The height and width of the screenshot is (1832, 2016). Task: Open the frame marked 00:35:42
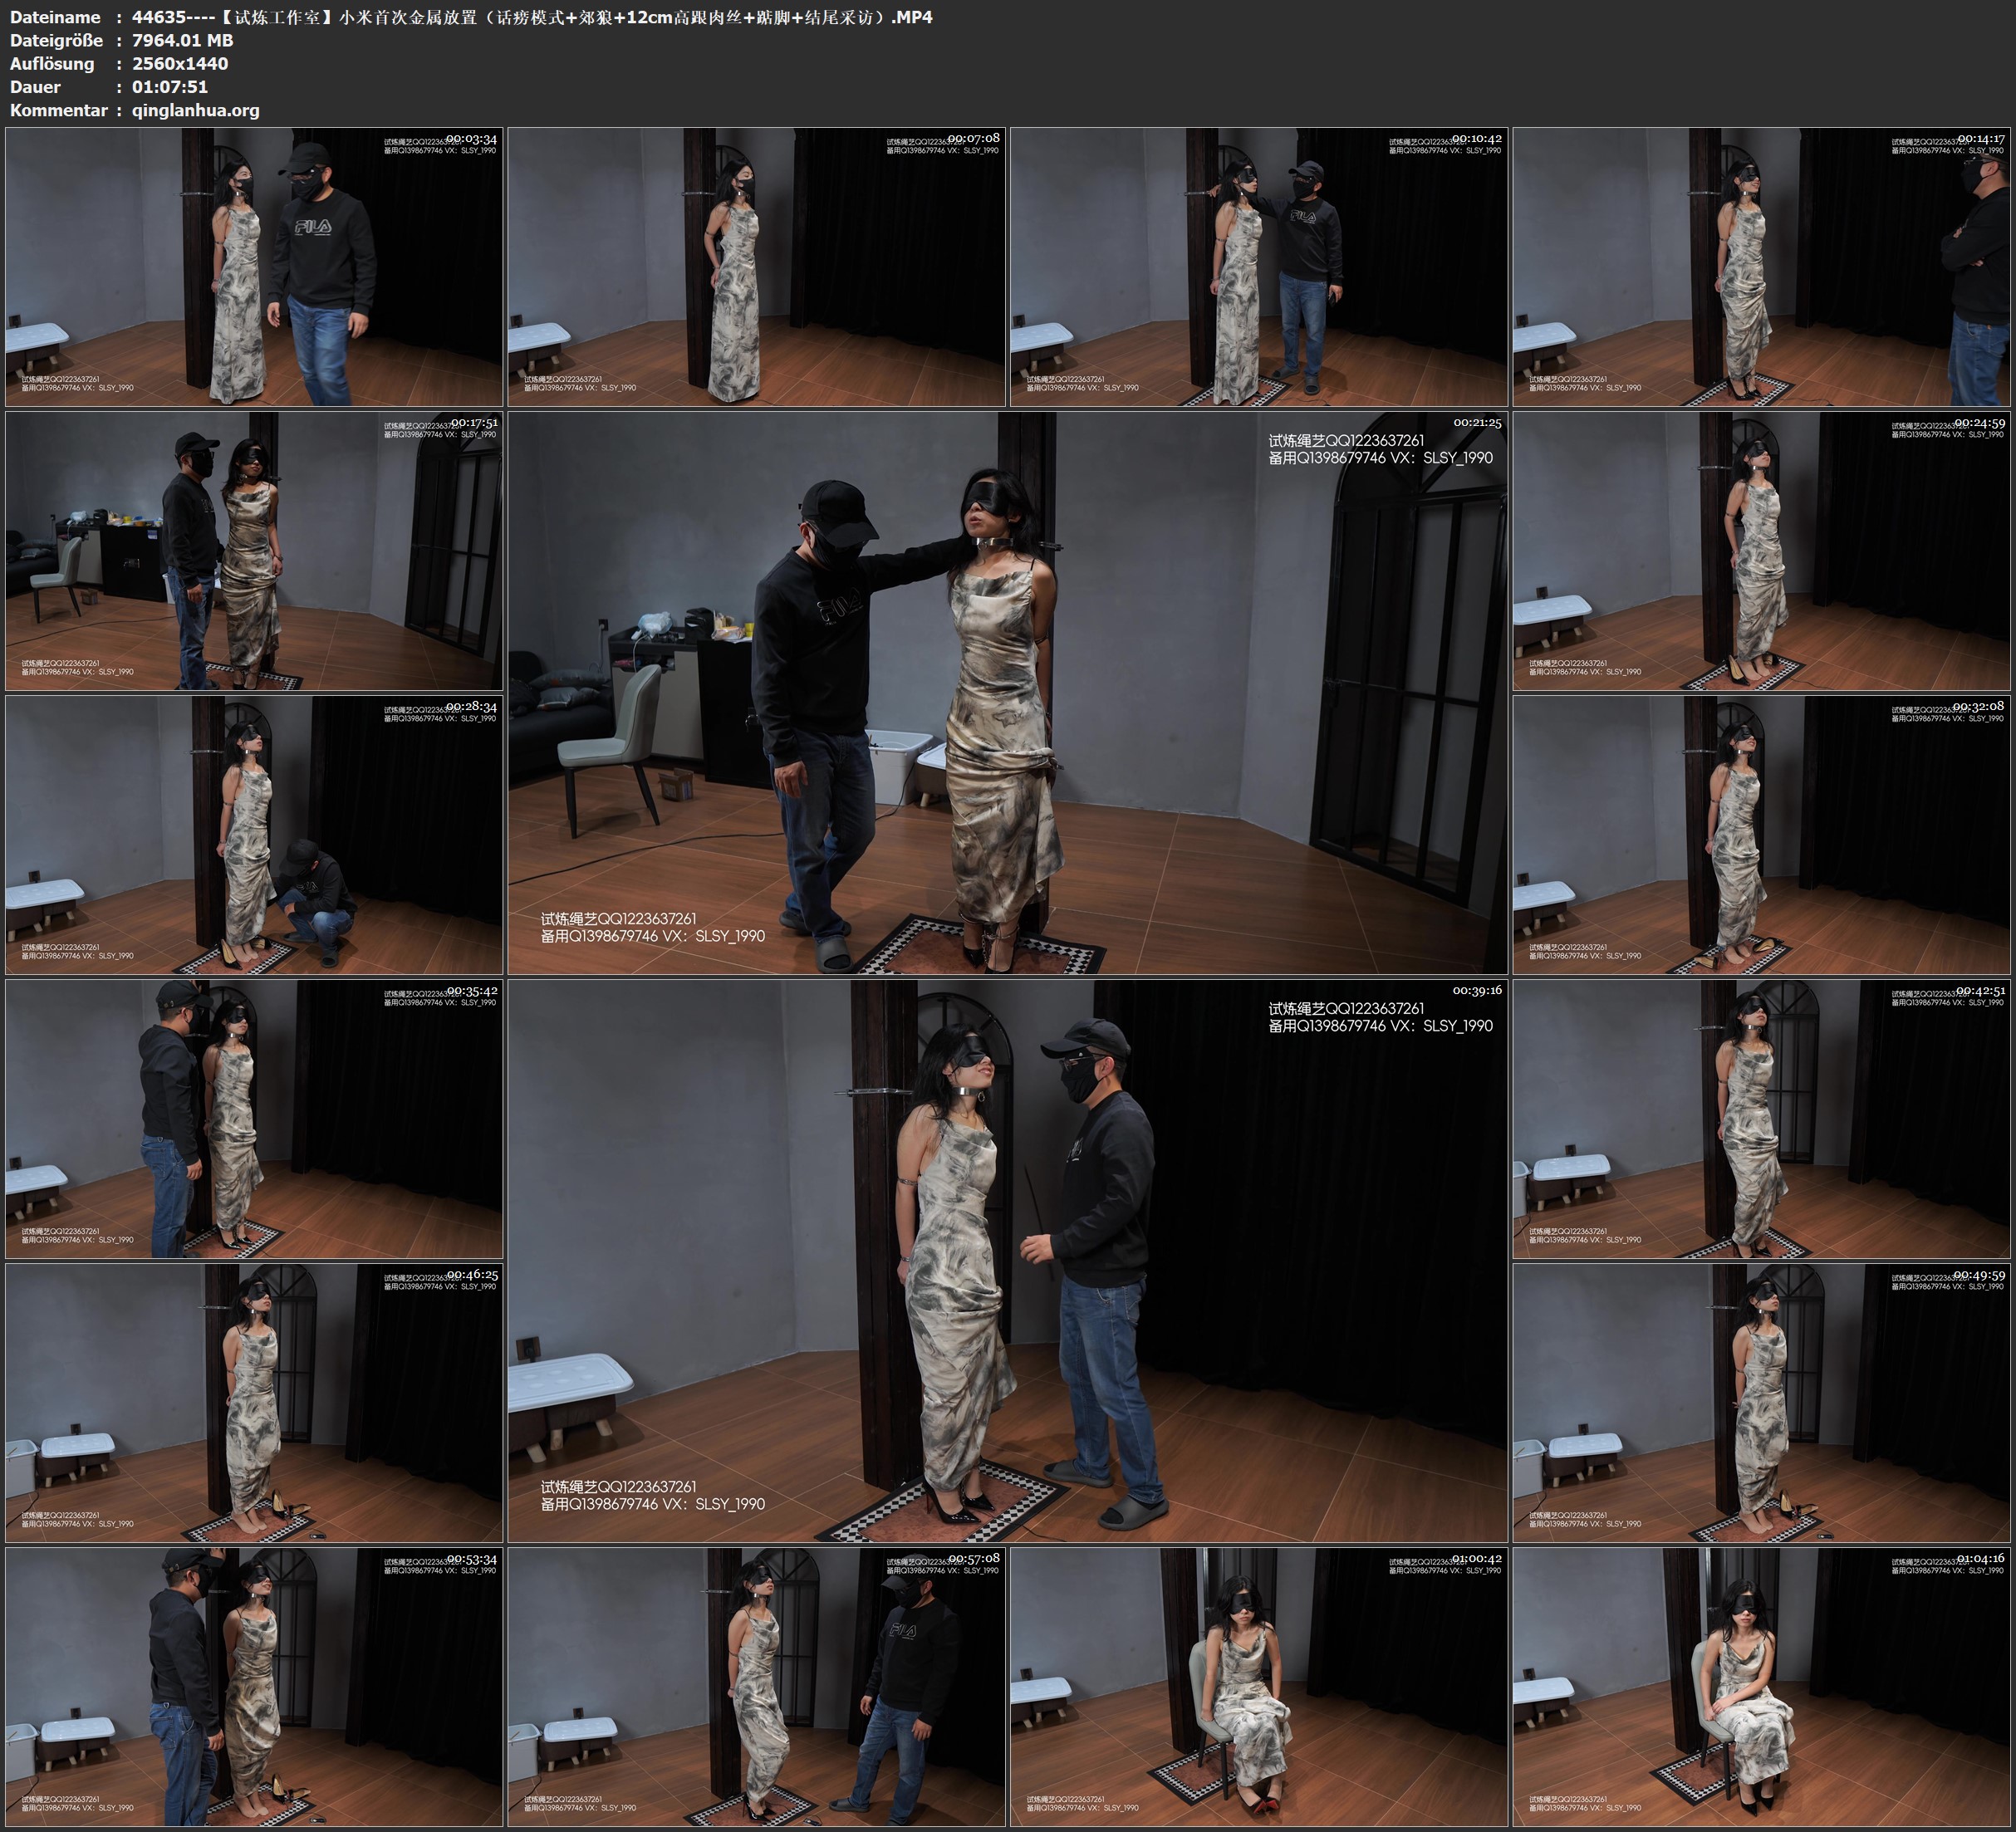254,1119
